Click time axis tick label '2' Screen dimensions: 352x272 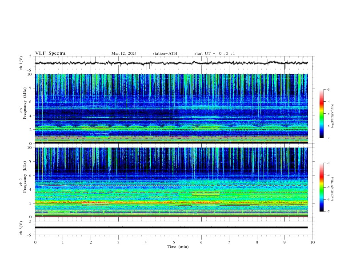pyautogui.click(x=91, y=242)
